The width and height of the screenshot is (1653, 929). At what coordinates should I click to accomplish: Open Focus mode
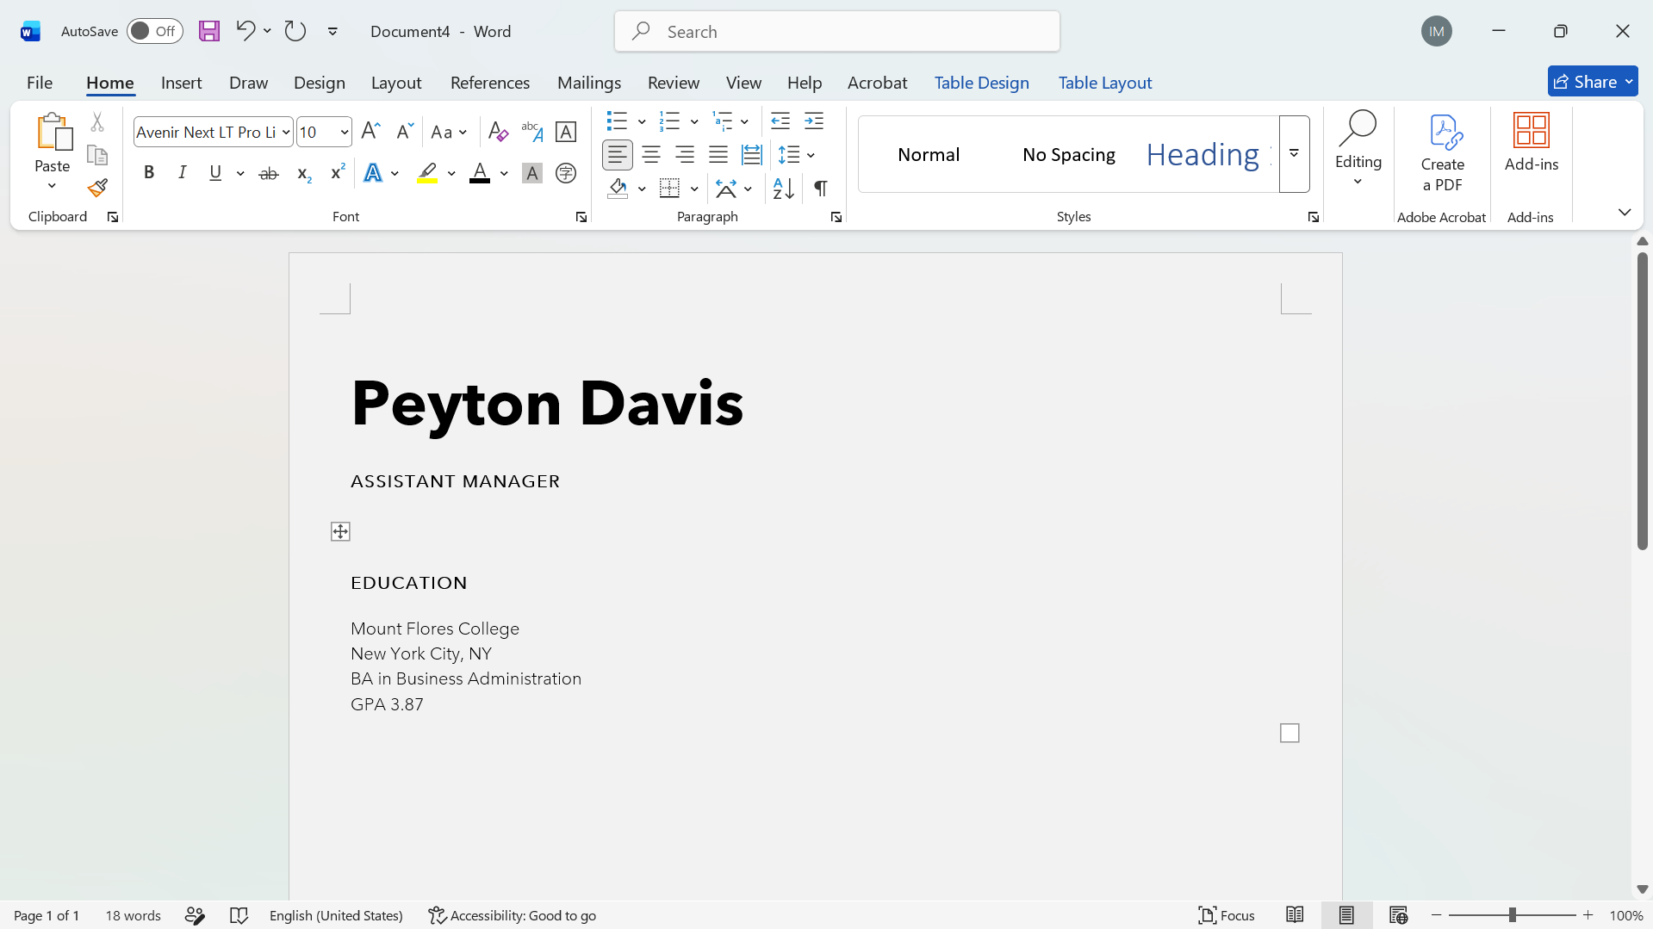(1227, 915)
